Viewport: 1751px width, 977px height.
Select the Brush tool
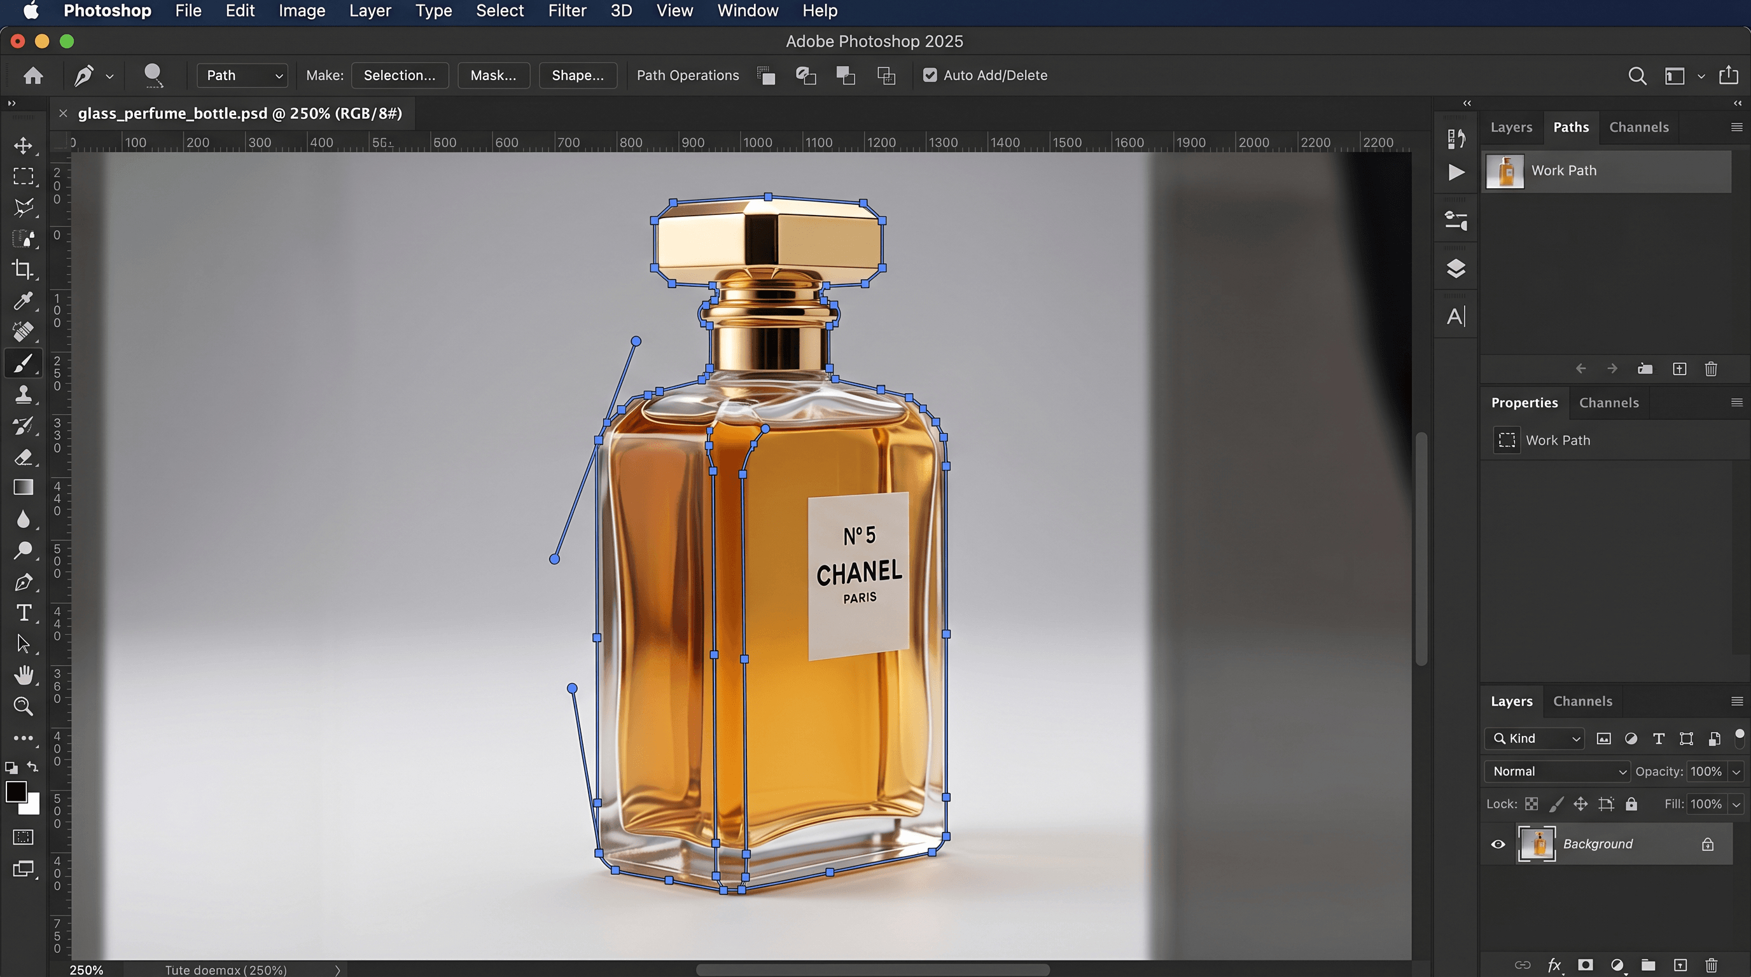[23, 363]
